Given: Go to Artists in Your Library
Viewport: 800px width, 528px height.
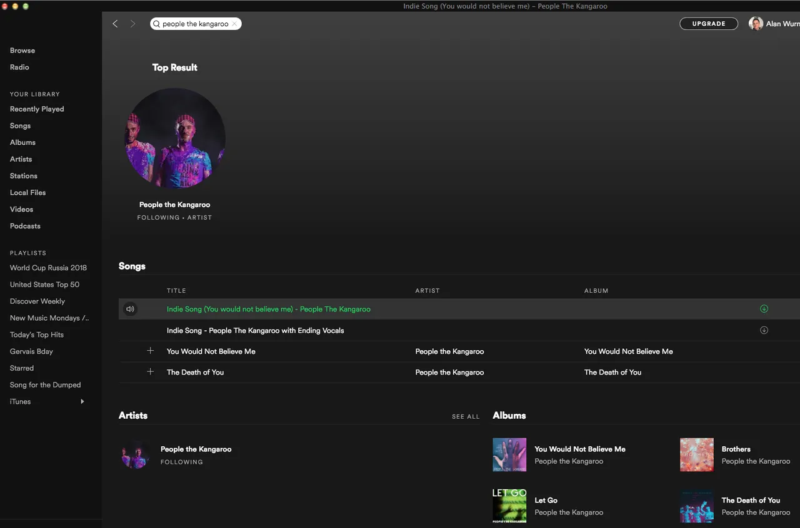Looking at the screenshot, I should click(x=21, y=159).
